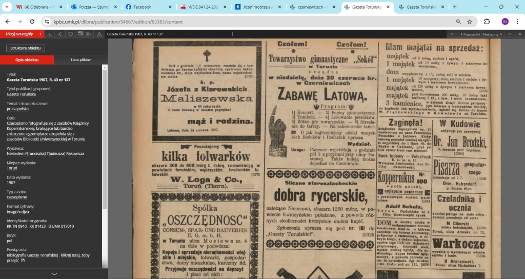This screenshot has width=525, height=279.
Task: Click the download publication icon
Action: click(50, 34)
